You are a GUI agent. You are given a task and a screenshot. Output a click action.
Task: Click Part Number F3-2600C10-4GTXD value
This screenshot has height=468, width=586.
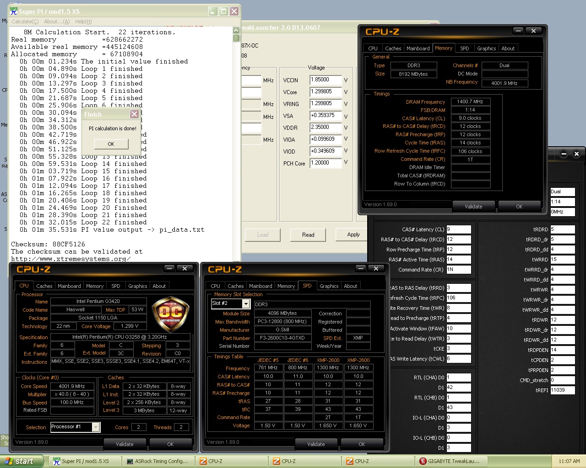coord(282,338)
